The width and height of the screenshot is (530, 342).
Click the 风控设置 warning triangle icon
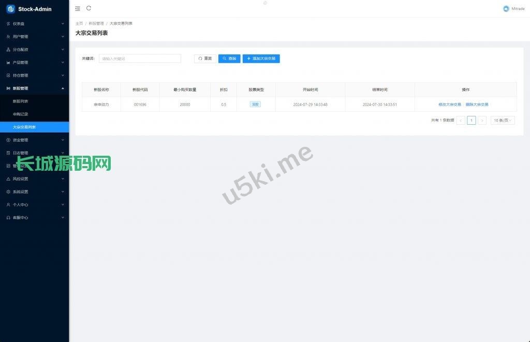tap(8, 179)
